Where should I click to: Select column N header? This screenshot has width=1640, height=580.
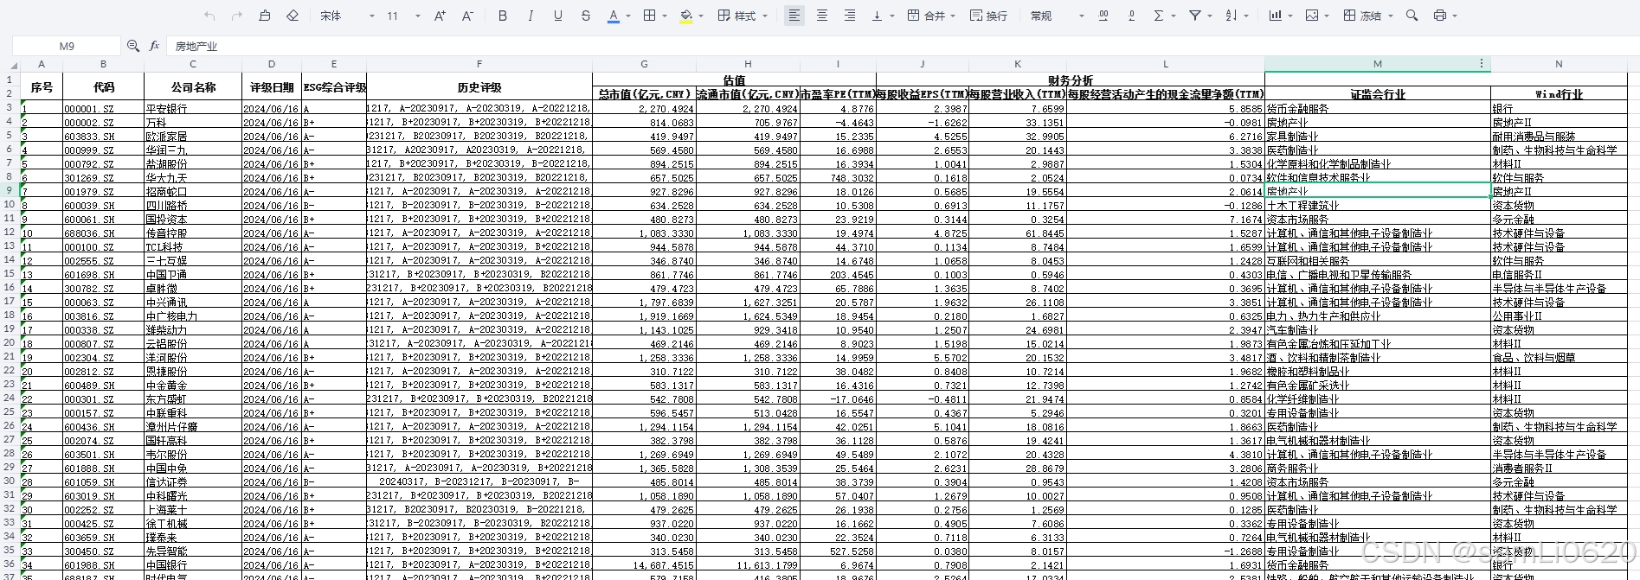coord(1559,64)
